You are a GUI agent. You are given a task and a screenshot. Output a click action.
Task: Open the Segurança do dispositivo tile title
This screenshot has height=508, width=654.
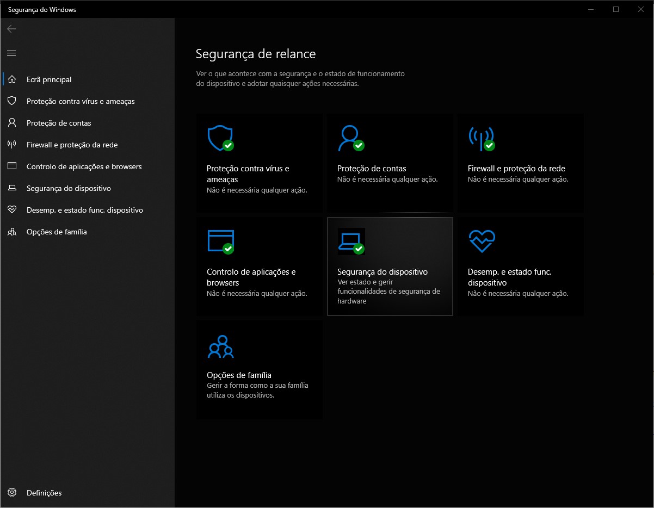point(382,272)
